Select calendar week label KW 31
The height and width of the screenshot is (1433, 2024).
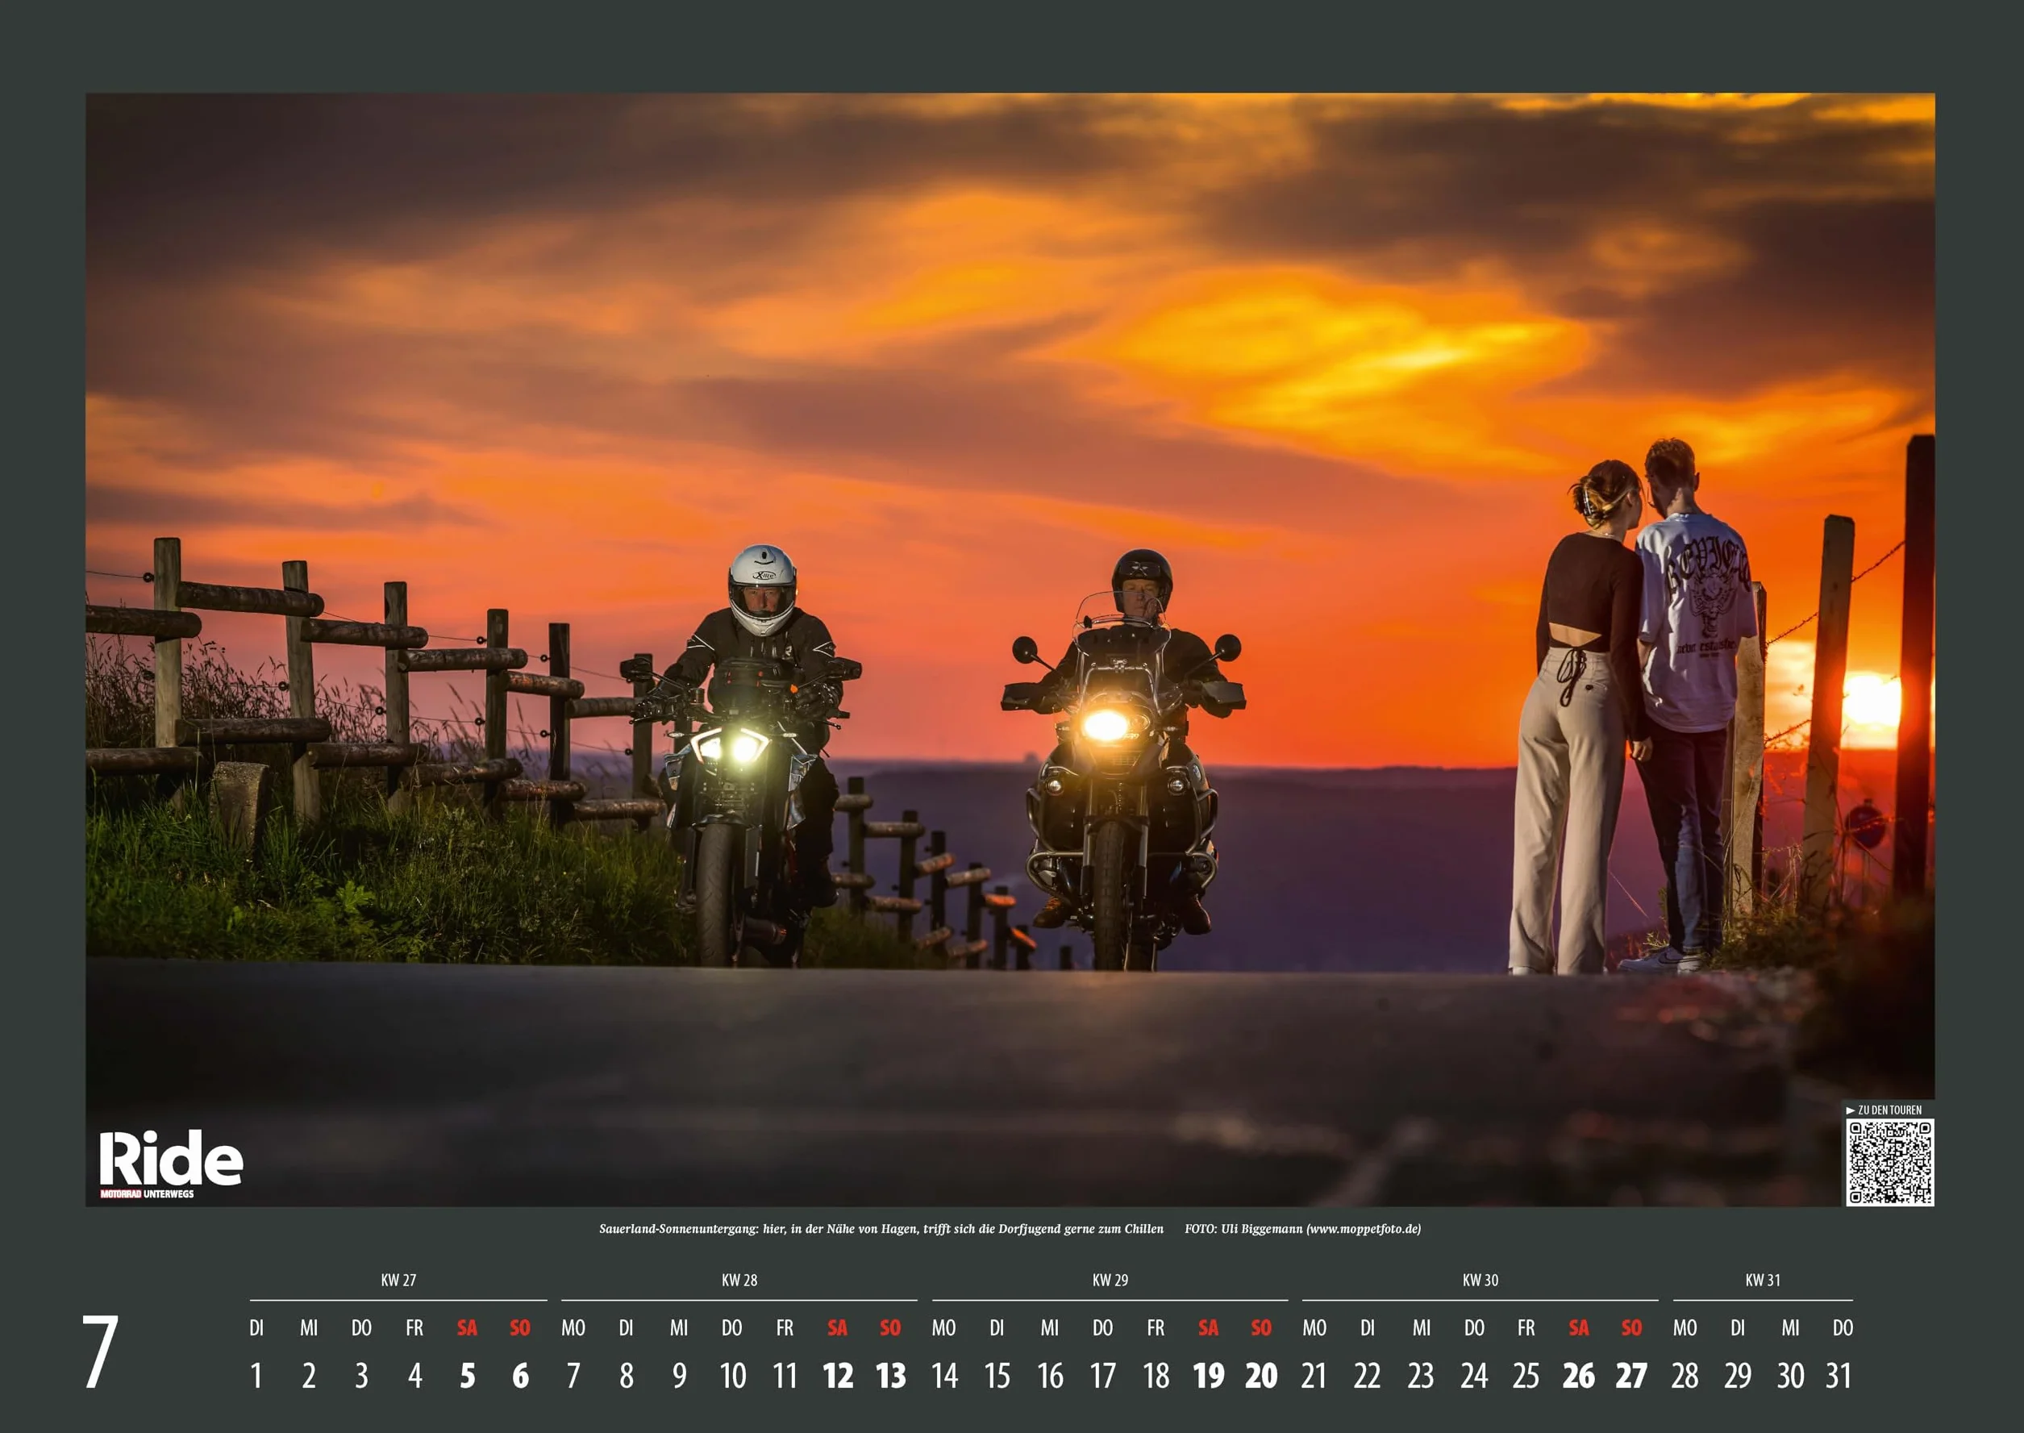pyautogui.click(x=1762, y=1281)
